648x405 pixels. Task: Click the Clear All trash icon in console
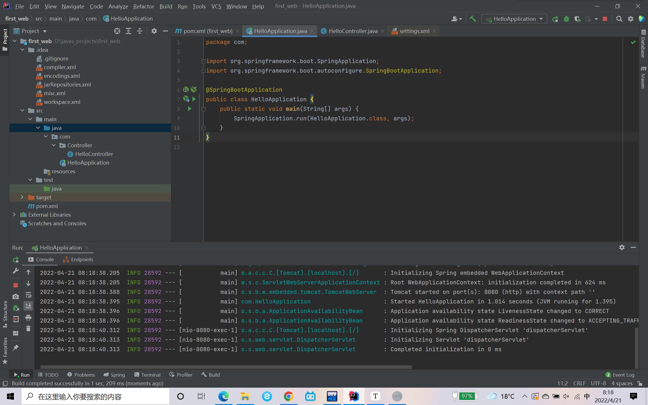[28, 329]
